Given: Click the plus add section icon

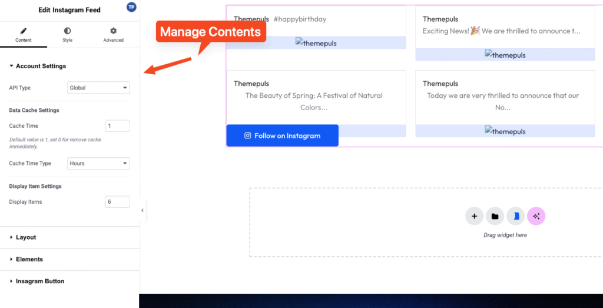Looking at the screenshot, I should pos(474,216).
